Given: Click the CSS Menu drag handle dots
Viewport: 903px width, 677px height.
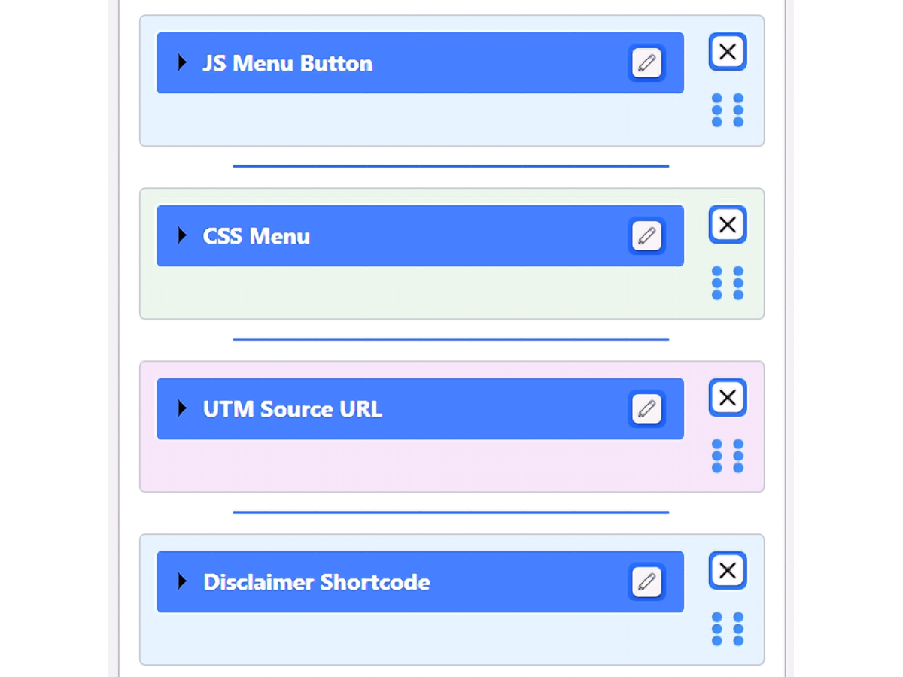Looking at the screenshot, I should pos(728,283).
